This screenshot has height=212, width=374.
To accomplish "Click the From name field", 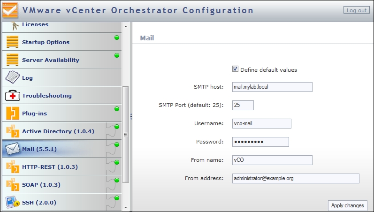I will point(272,160).
